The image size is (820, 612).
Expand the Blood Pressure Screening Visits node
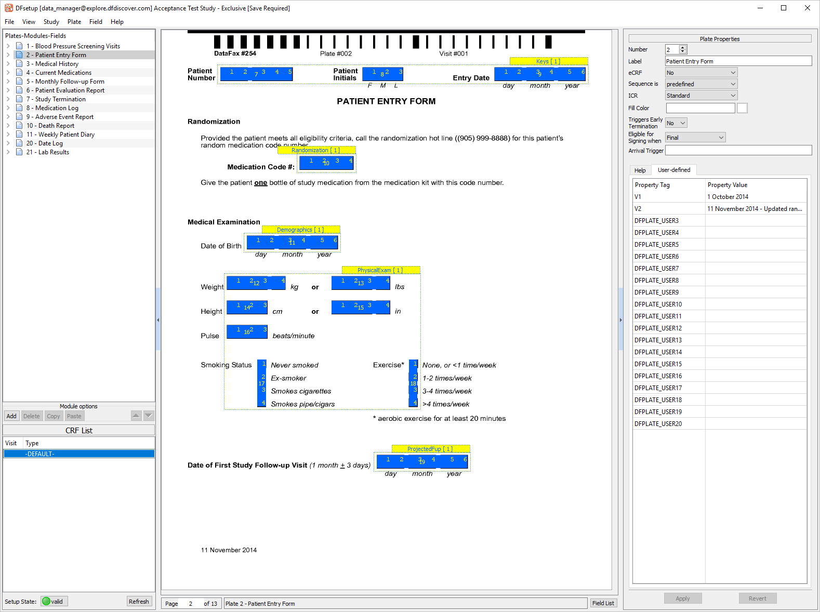click(x=8, y=46)
